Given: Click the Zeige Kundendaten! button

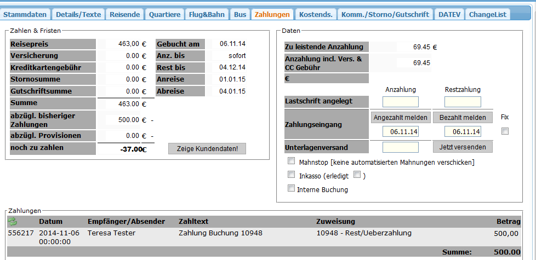Looking at the screenshot, I should [x=207, y=148].
